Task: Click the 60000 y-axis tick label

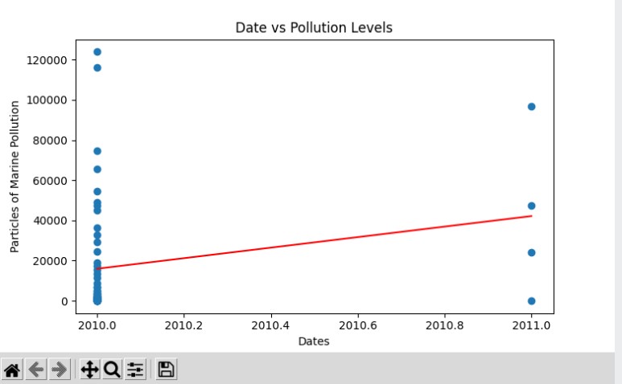Action: pyautogui.click(x=50, y=181)
